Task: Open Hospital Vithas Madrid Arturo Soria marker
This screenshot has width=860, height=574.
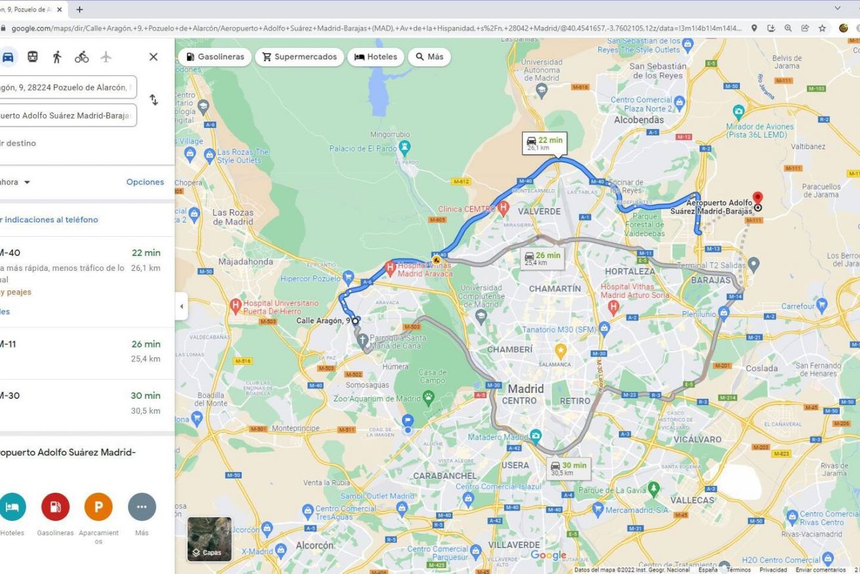Action: [614, 306]
